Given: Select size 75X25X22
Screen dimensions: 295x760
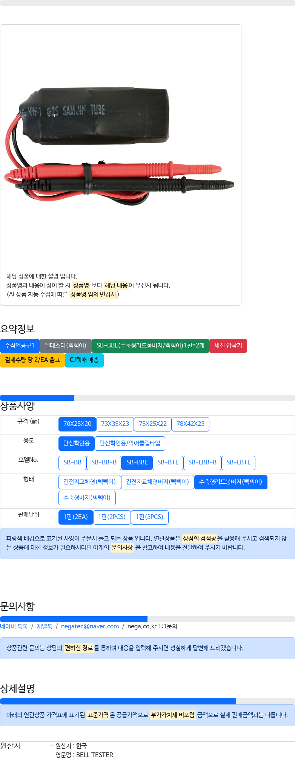Looking at the screenshot, I should pyautogui.click(x=153, y=424).
